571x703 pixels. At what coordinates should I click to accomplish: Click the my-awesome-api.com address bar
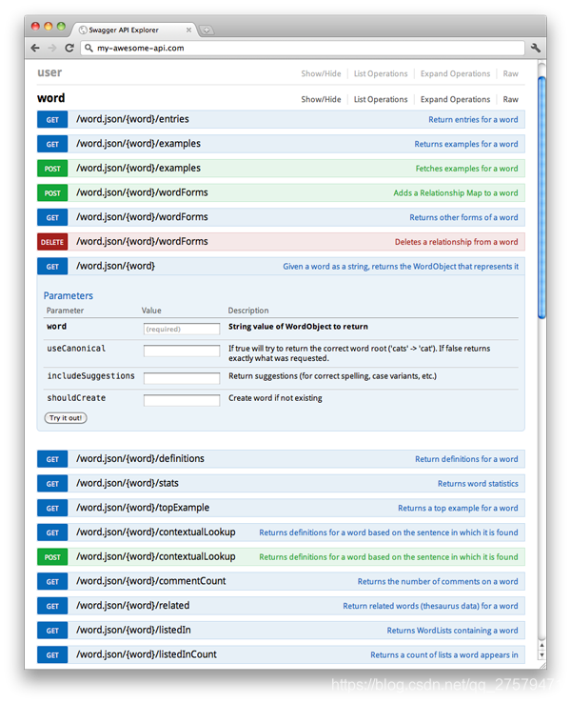[303, 48]
